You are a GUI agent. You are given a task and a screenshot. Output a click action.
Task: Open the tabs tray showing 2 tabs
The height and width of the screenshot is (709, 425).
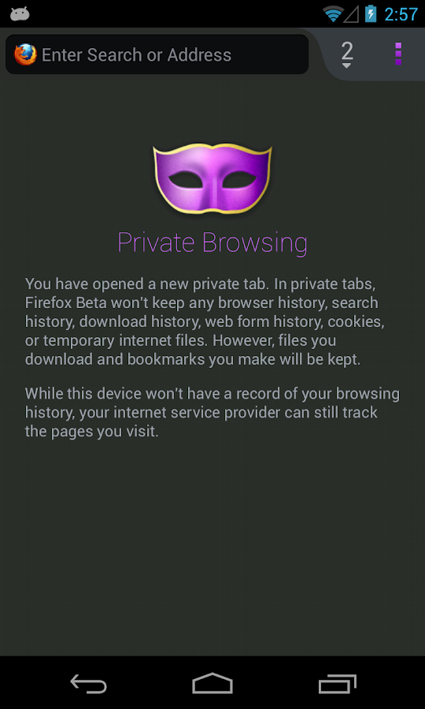coord(346,54)
